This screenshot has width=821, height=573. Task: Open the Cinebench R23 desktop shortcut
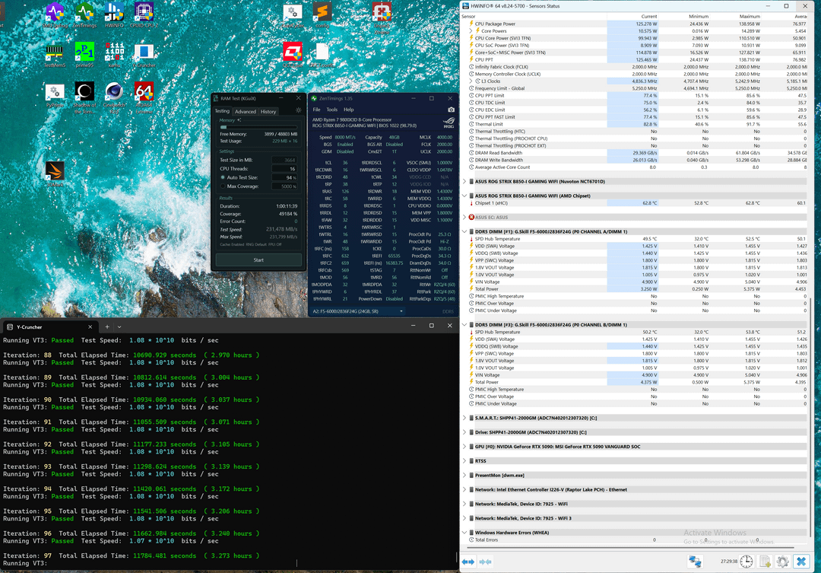(114, 98)
